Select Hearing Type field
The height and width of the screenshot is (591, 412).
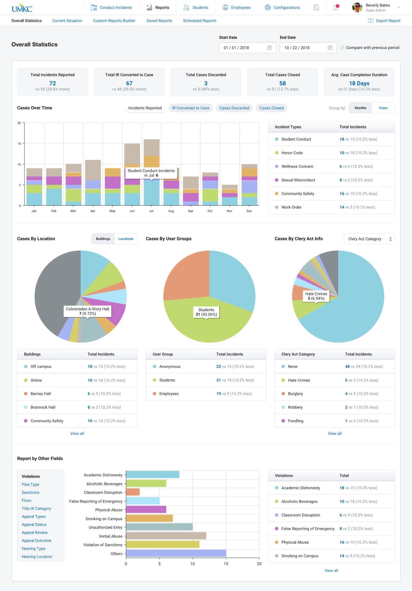(x=33, y=548)
